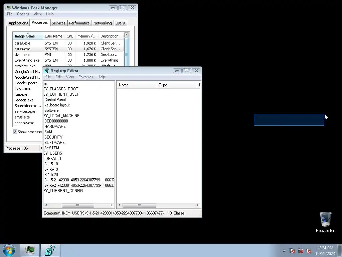The width and height of the screenshot is (342, 257).
Task: Open Task Manager File menu
Action: [10, 14]
